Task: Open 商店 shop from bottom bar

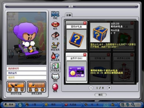Action: tap(53, 104)
